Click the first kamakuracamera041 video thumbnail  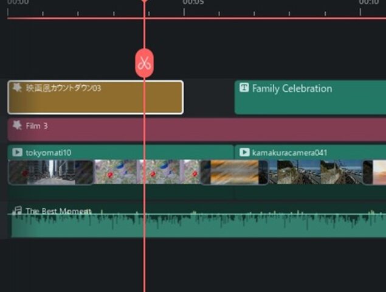coord(283,172)
